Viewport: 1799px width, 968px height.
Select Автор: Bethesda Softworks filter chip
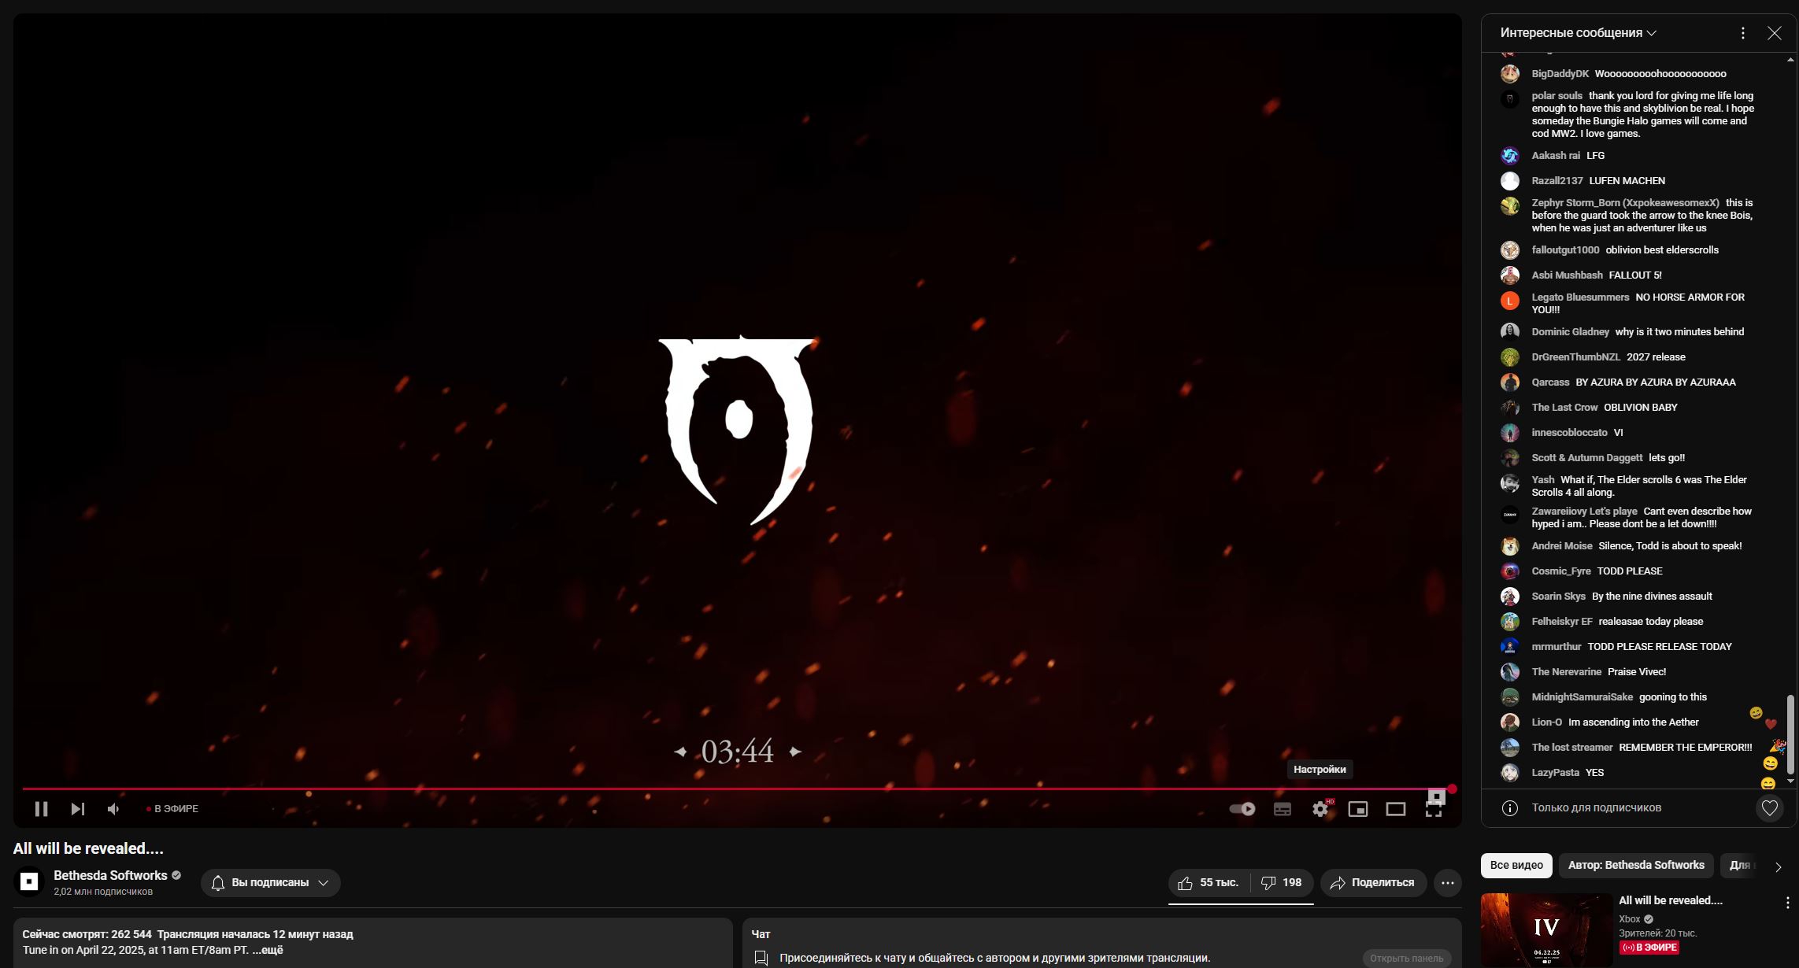pos(1636,865)
